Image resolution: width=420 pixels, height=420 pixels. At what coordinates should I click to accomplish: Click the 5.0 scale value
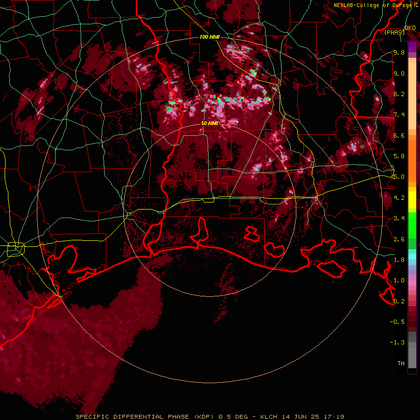pyautogui.click(x=399, y=177)
